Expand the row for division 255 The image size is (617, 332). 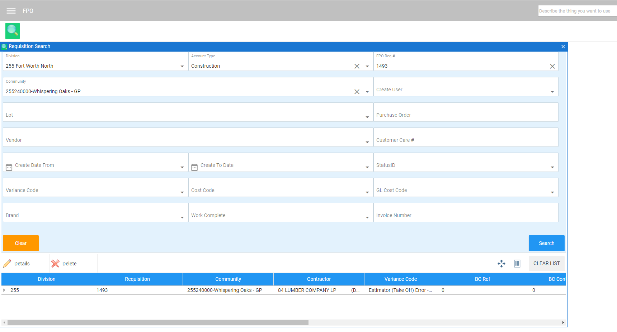4,290
